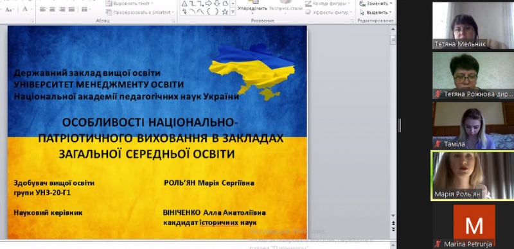The height and width of the screenshot is (249, 514).
Task: Click the text кандидат історичних наук
Action: [210, 223]
